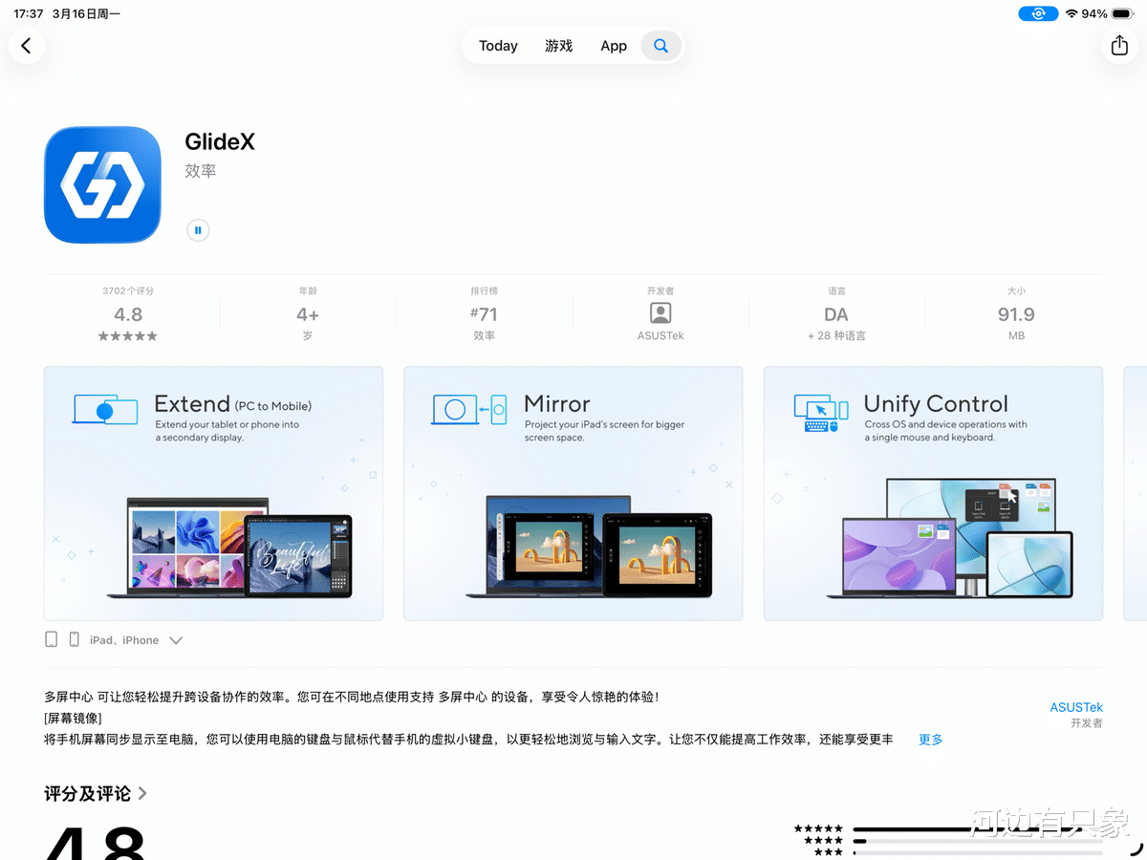This screenshot has width=1147, height=860.
Task: Tap the GlideX title text
Action: tap(220, 141)
